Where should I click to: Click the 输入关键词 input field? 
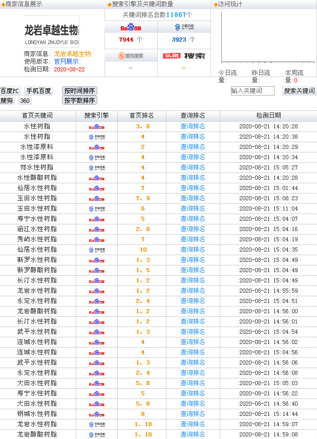[x=252, y=91]
